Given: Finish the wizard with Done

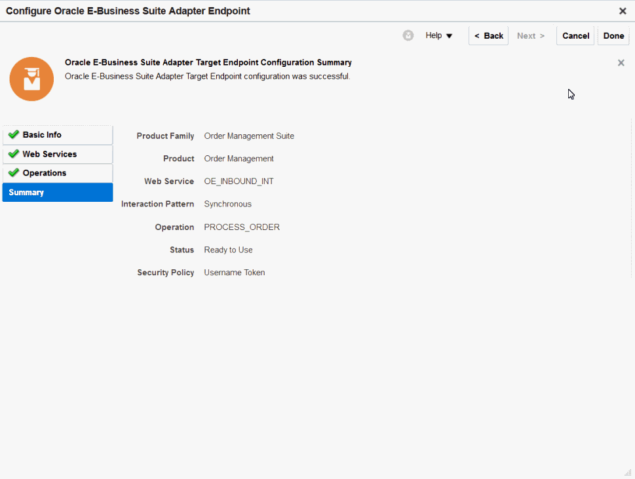Looking at the screenshot, I should (x=613, y=35).
